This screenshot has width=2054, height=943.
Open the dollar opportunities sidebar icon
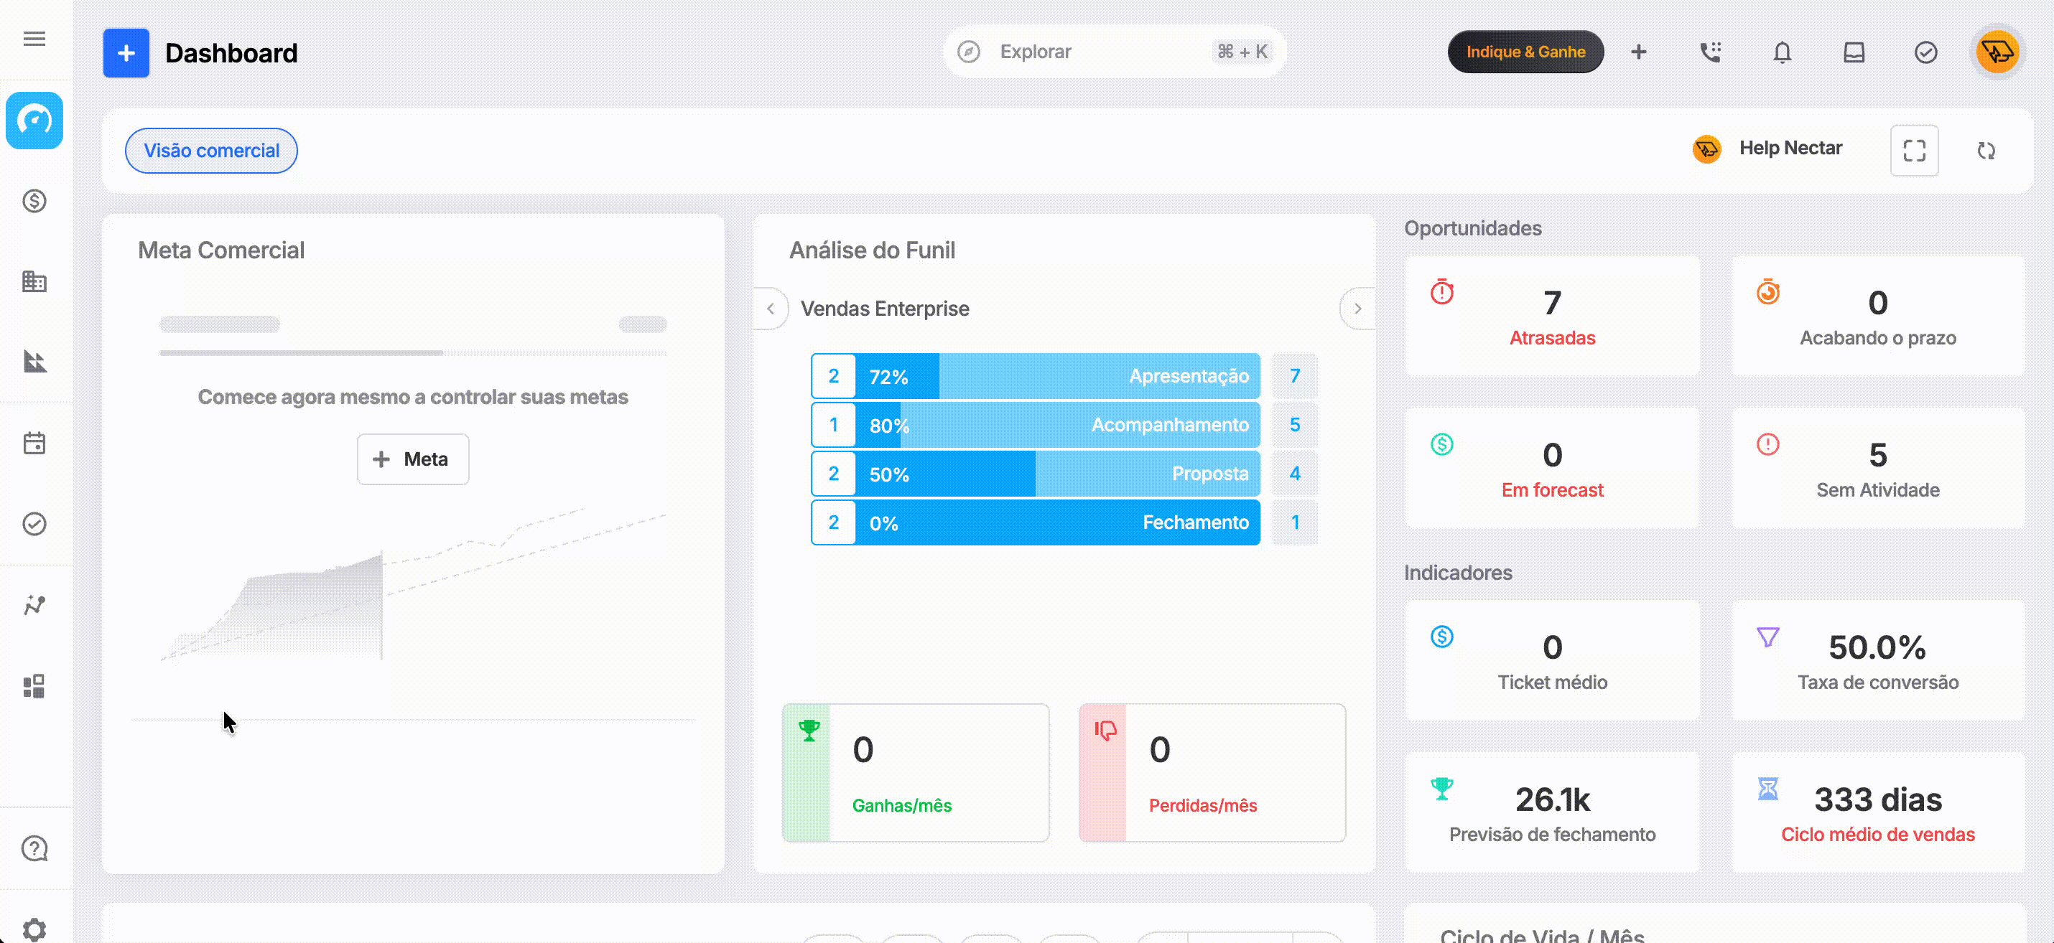pos(34,201)
